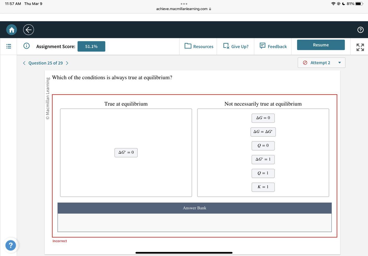This screenshot has height=256, width=368.
Task: Go to previous question chevron
Action: (x=24, y=63)
